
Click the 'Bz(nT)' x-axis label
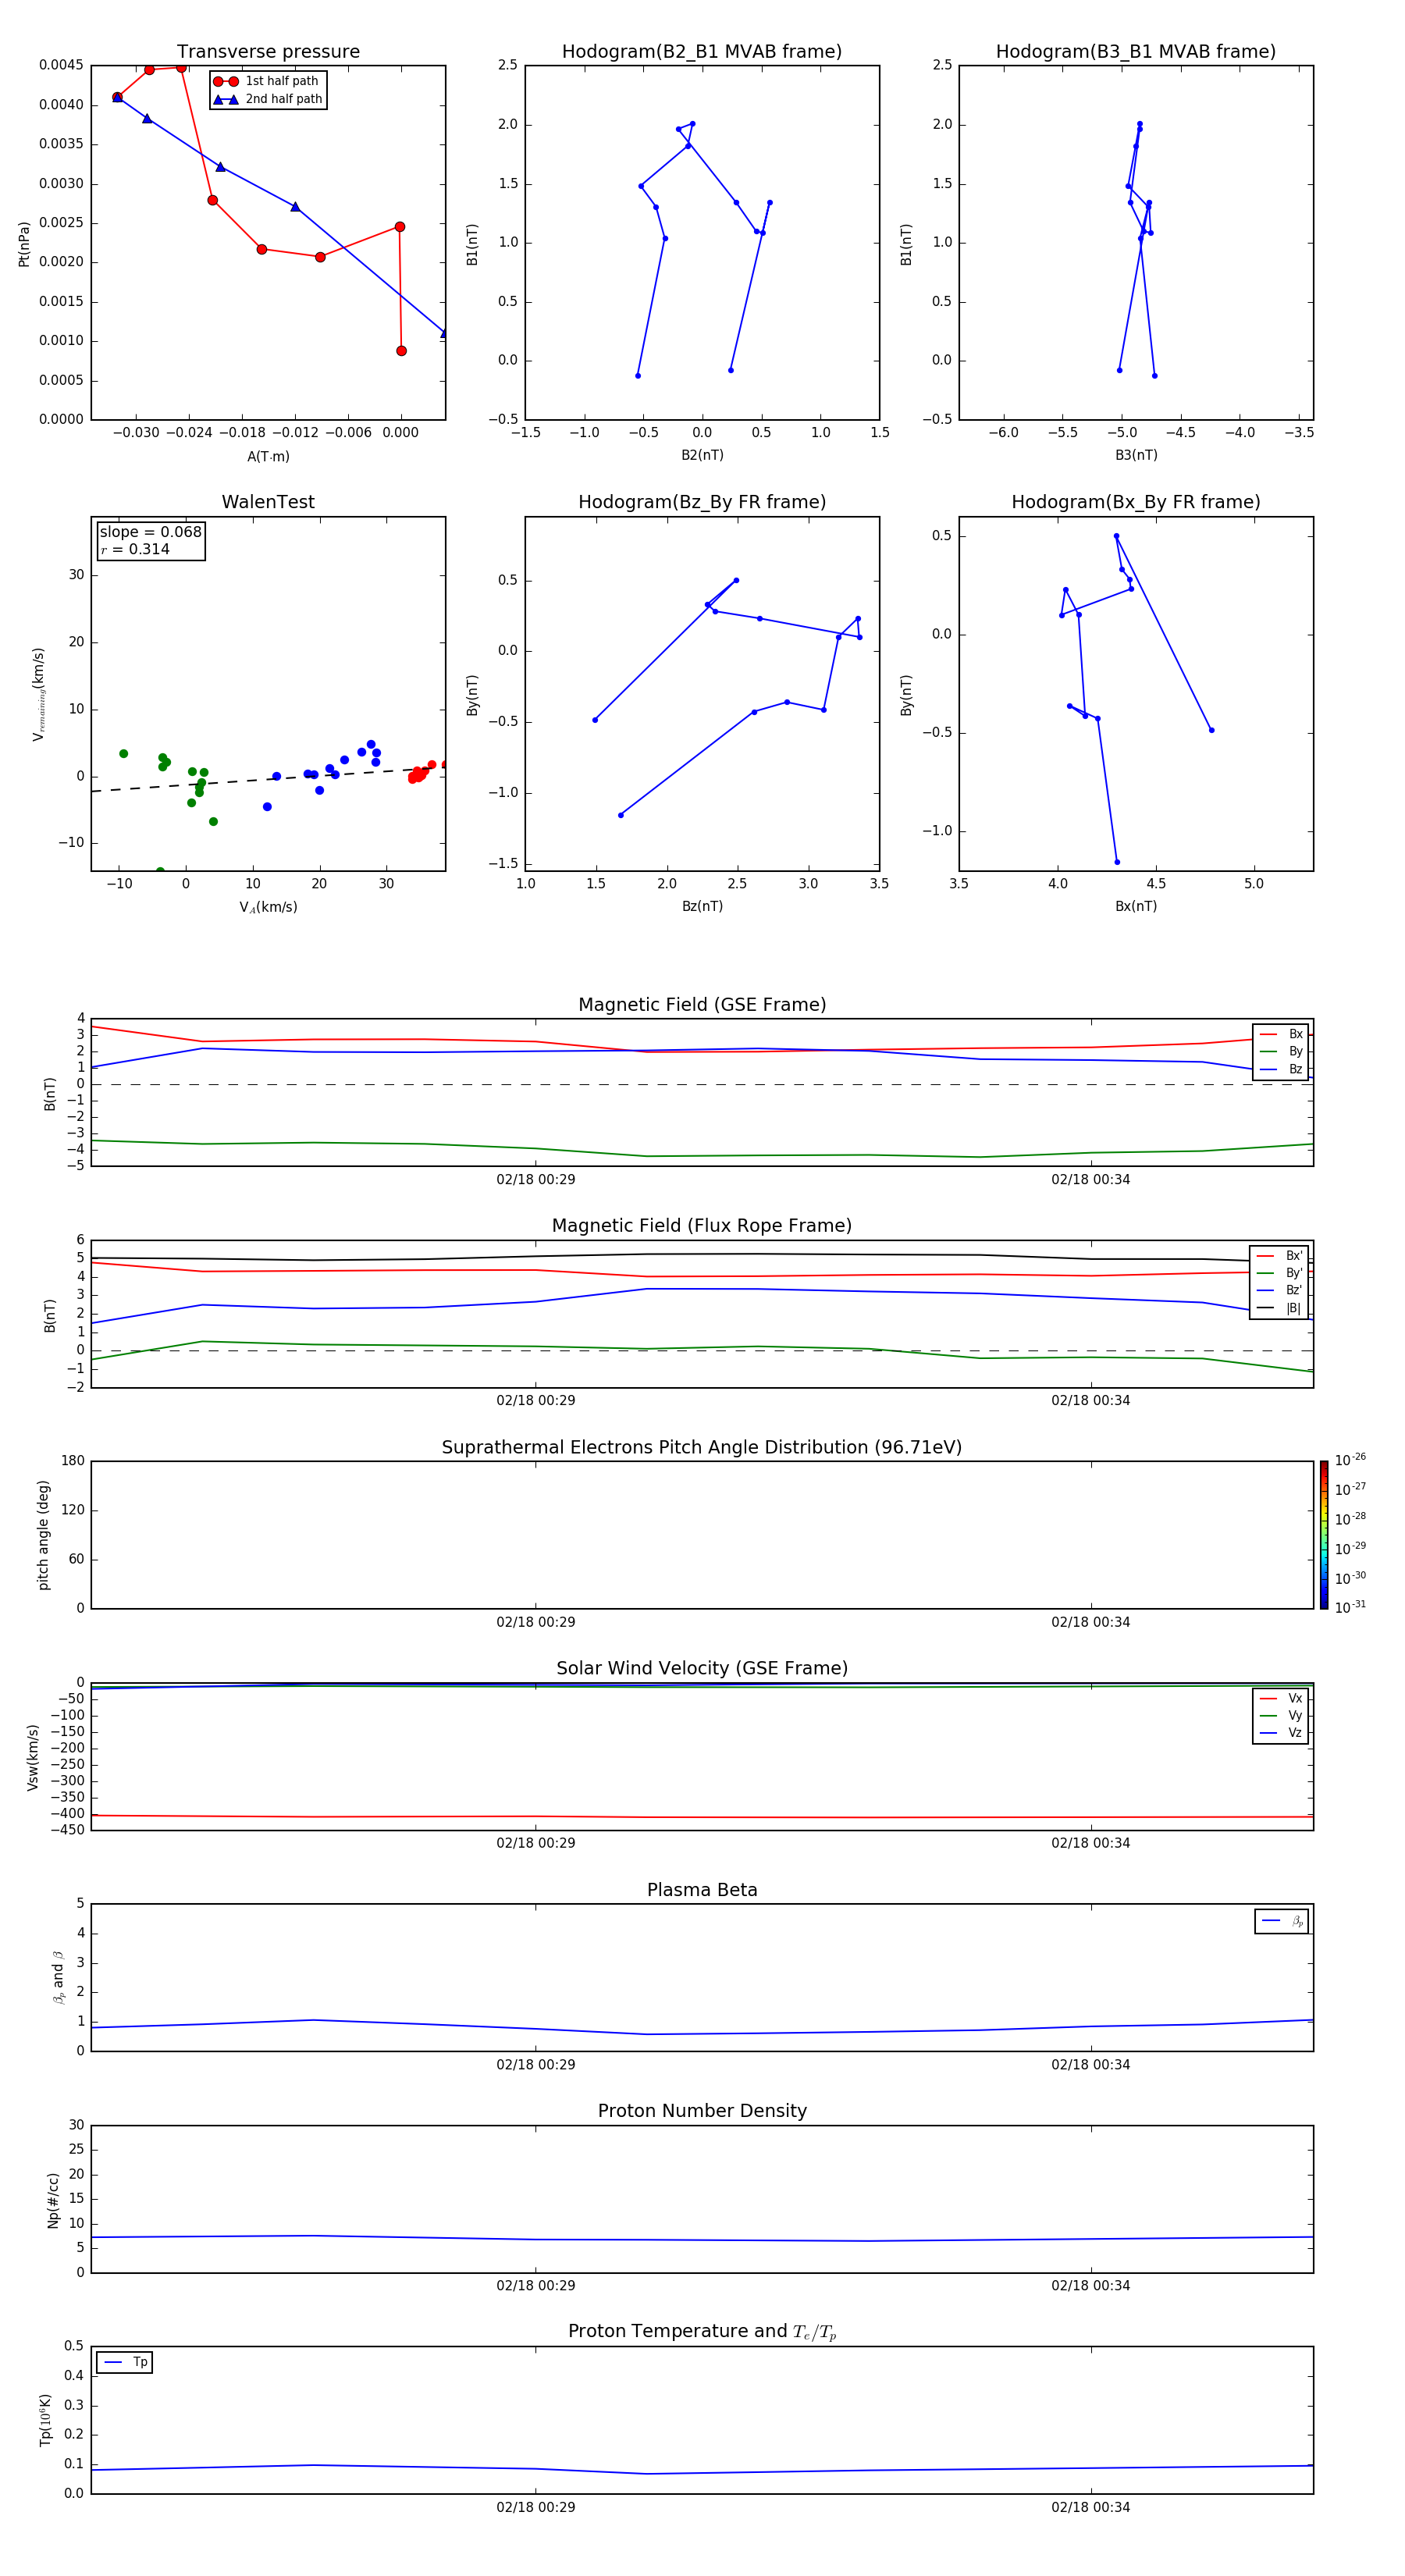702,906
